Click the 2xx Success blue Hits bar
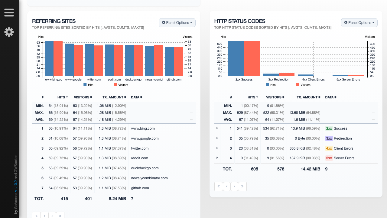This screenshot has height=218, width=387. pyautogui.click(x=236, y=58)
